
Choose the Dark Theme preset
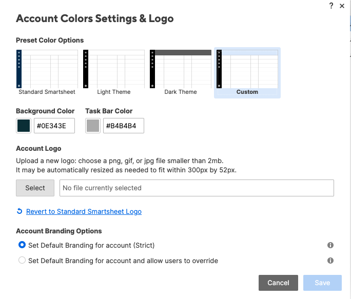click(181, 72)
